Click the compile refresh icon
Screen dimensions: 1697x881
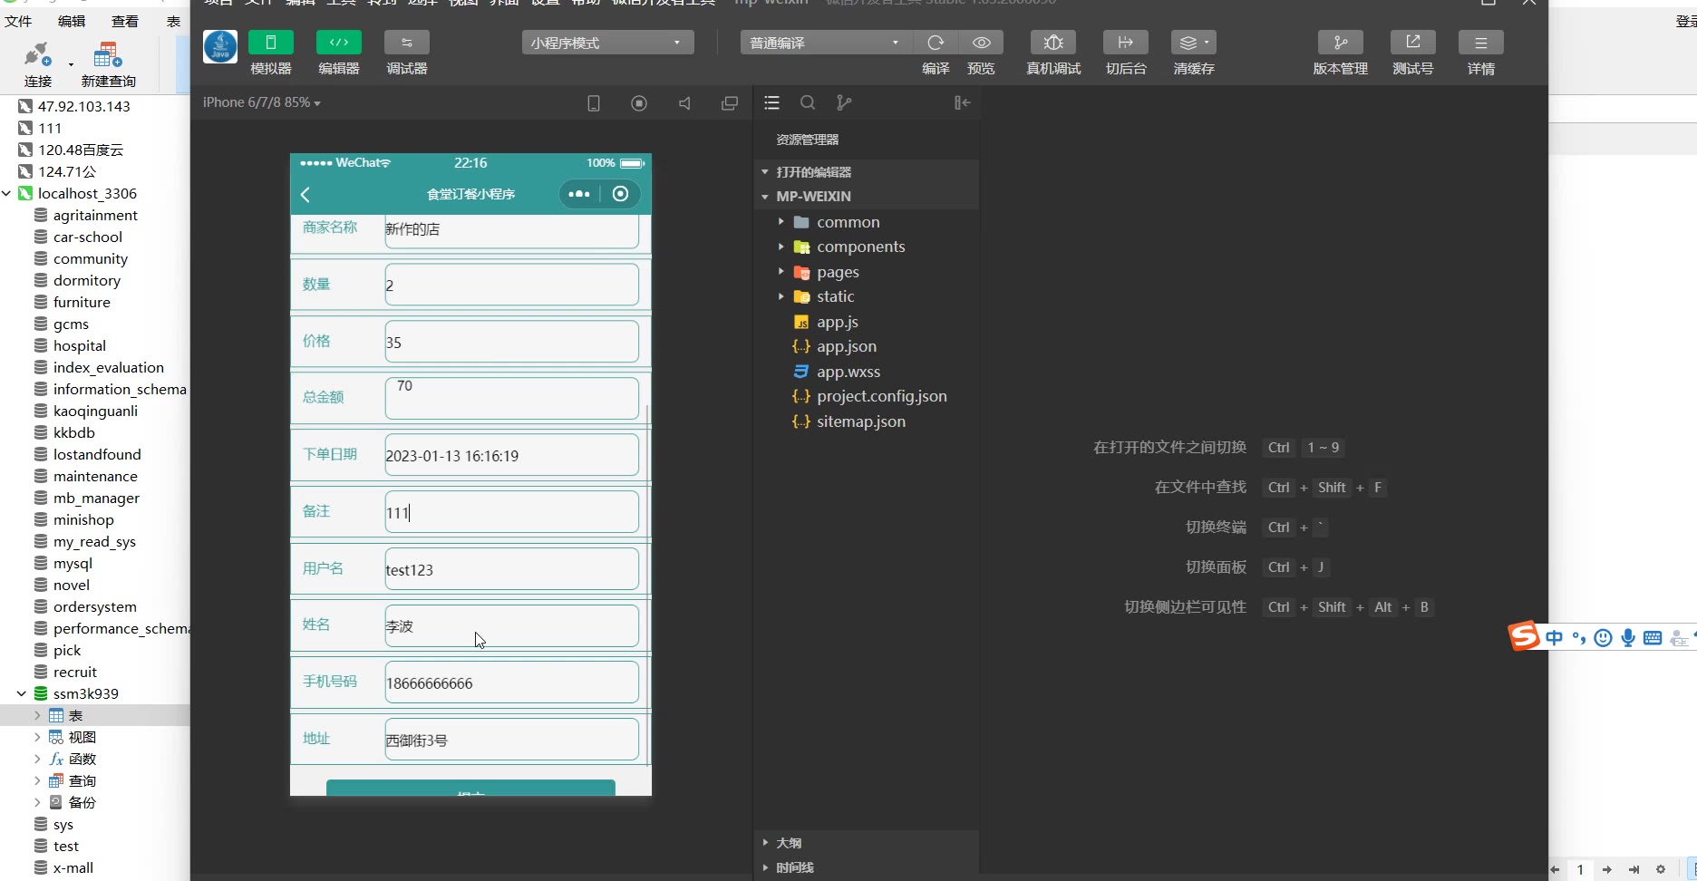[936, 43]
